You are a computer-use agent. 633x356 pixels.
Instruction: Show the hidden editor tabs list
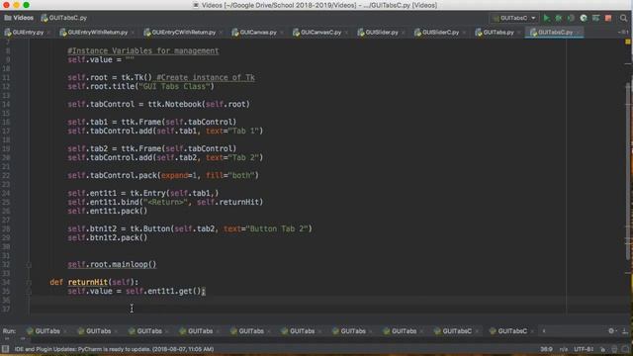click(623, 32)
